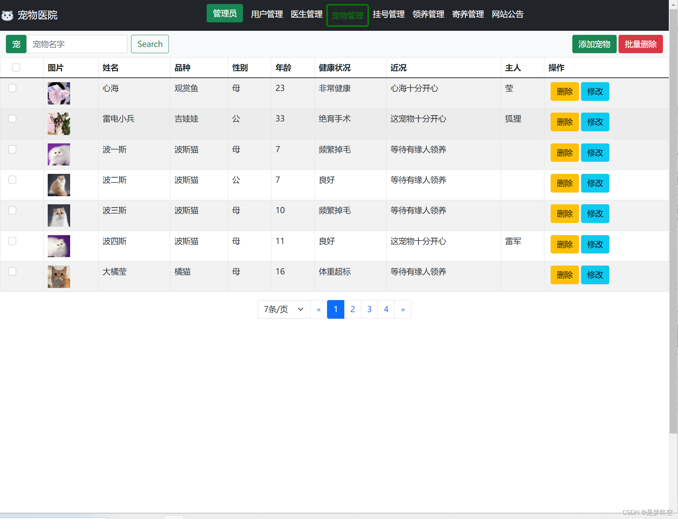Click the green 宠 label icon

point(16,44)
